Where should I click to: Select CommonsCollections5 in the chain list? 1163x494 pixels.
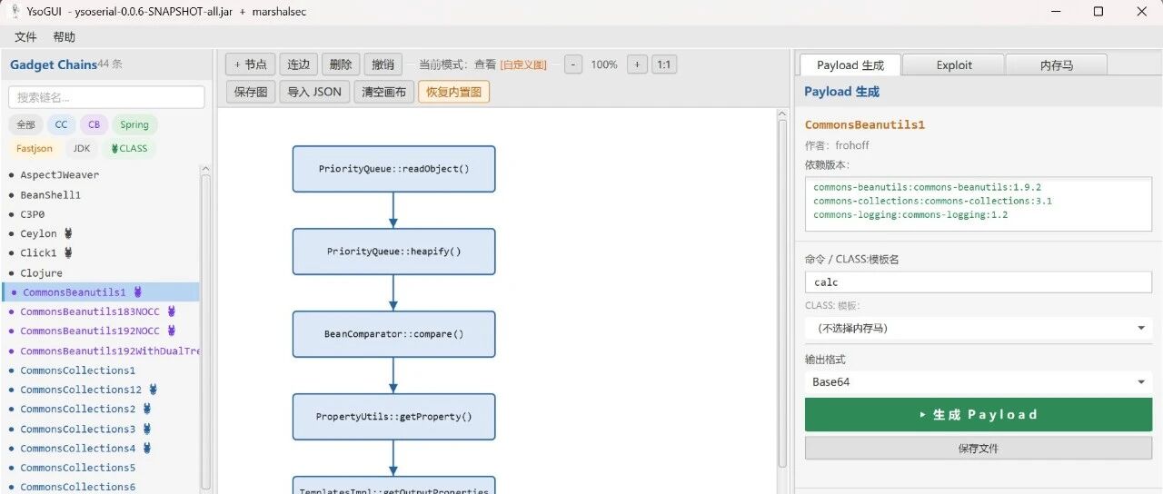(x=101, y=468)
